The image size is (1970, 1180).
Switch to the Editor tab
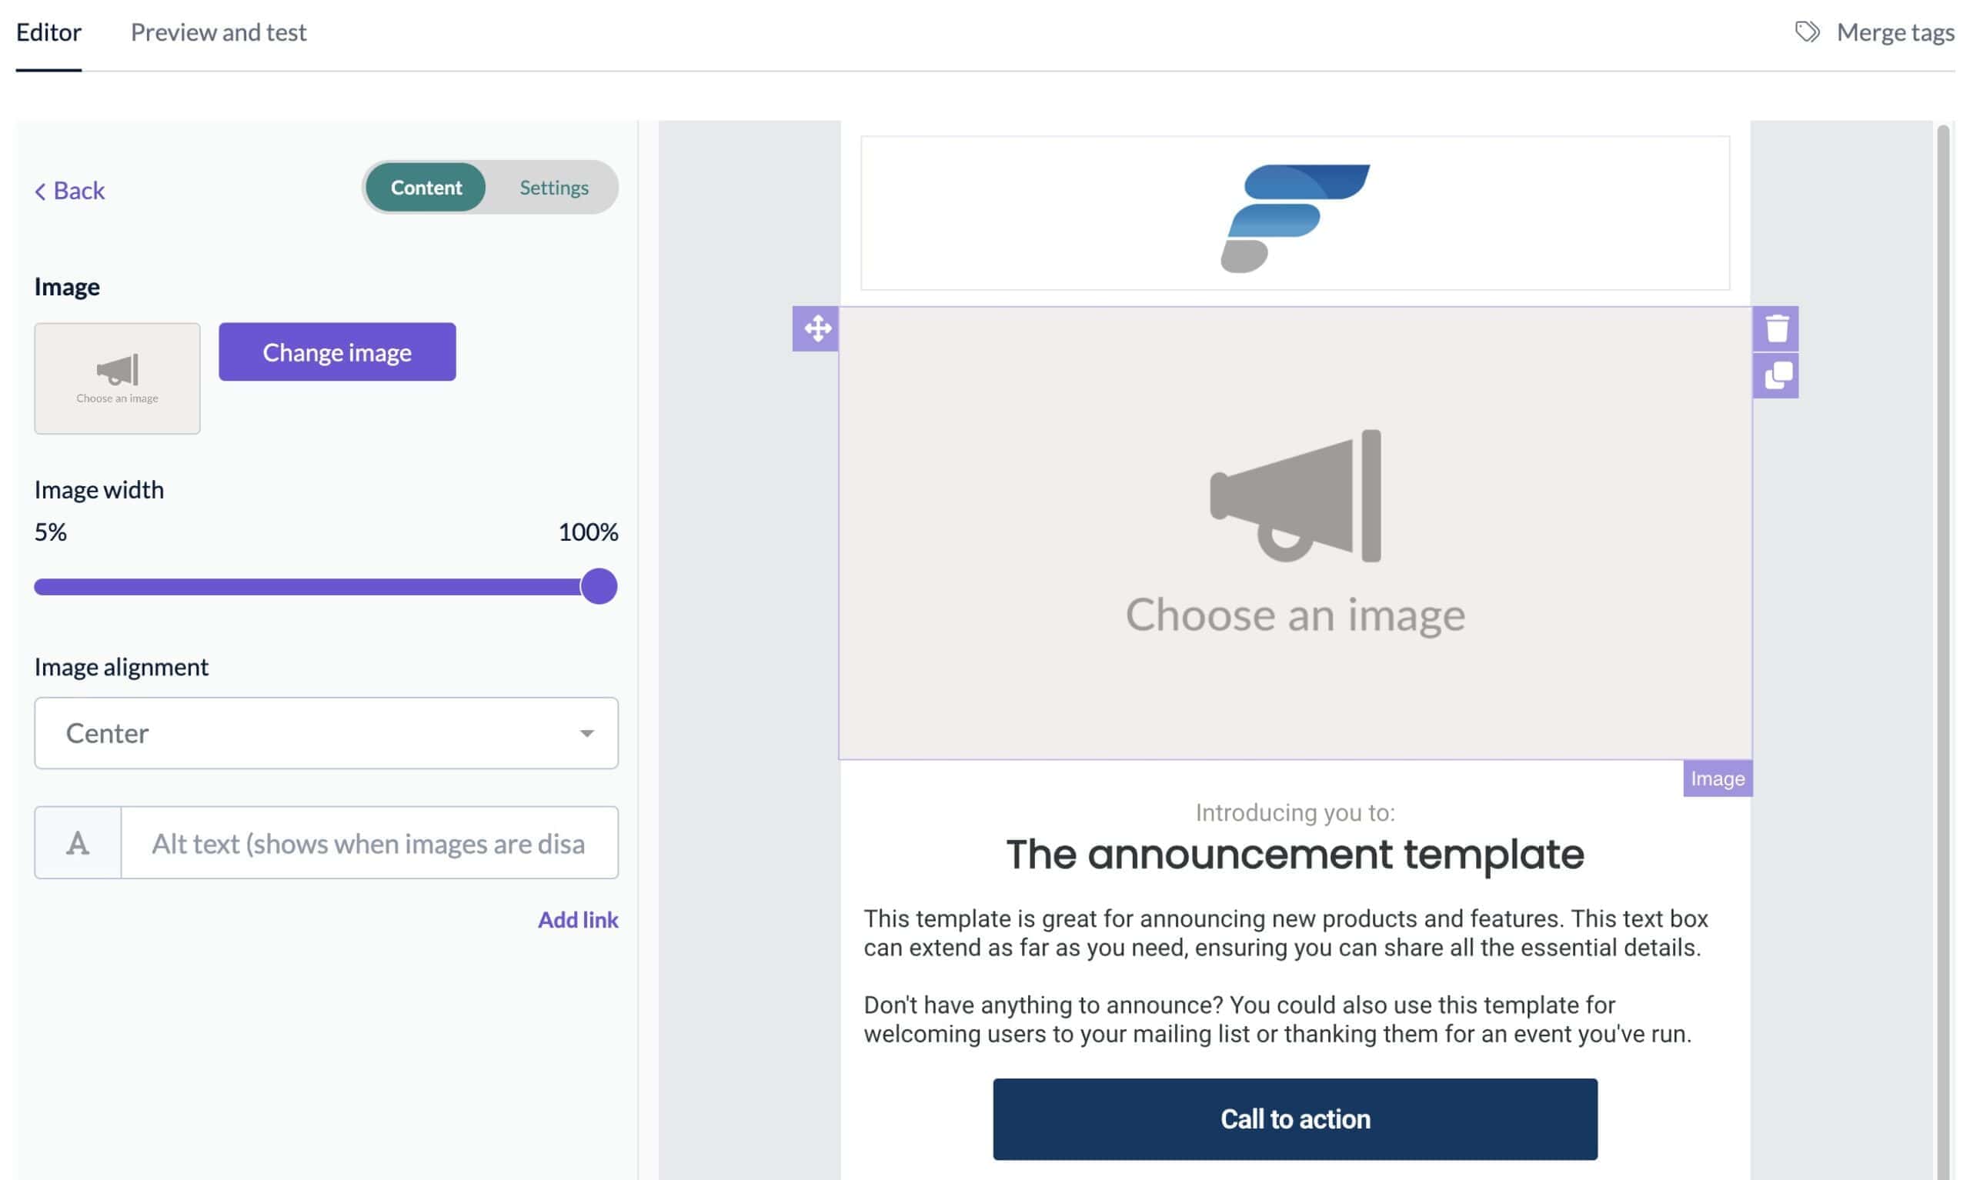(x=48, y=31)
